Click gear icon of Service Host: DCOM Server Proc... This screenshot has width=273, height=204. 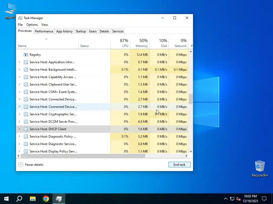tap(26, 122)
